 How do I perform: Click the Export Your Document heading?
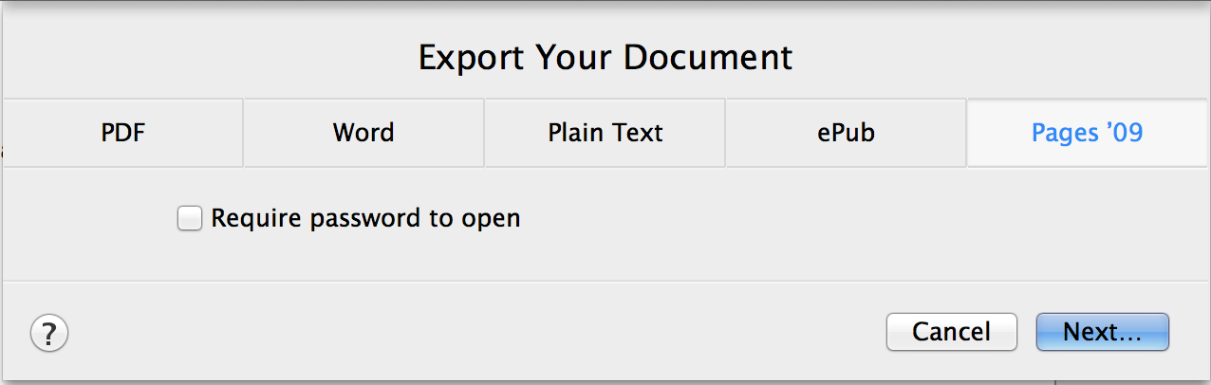pyautogui.click(x=605, y=58)
